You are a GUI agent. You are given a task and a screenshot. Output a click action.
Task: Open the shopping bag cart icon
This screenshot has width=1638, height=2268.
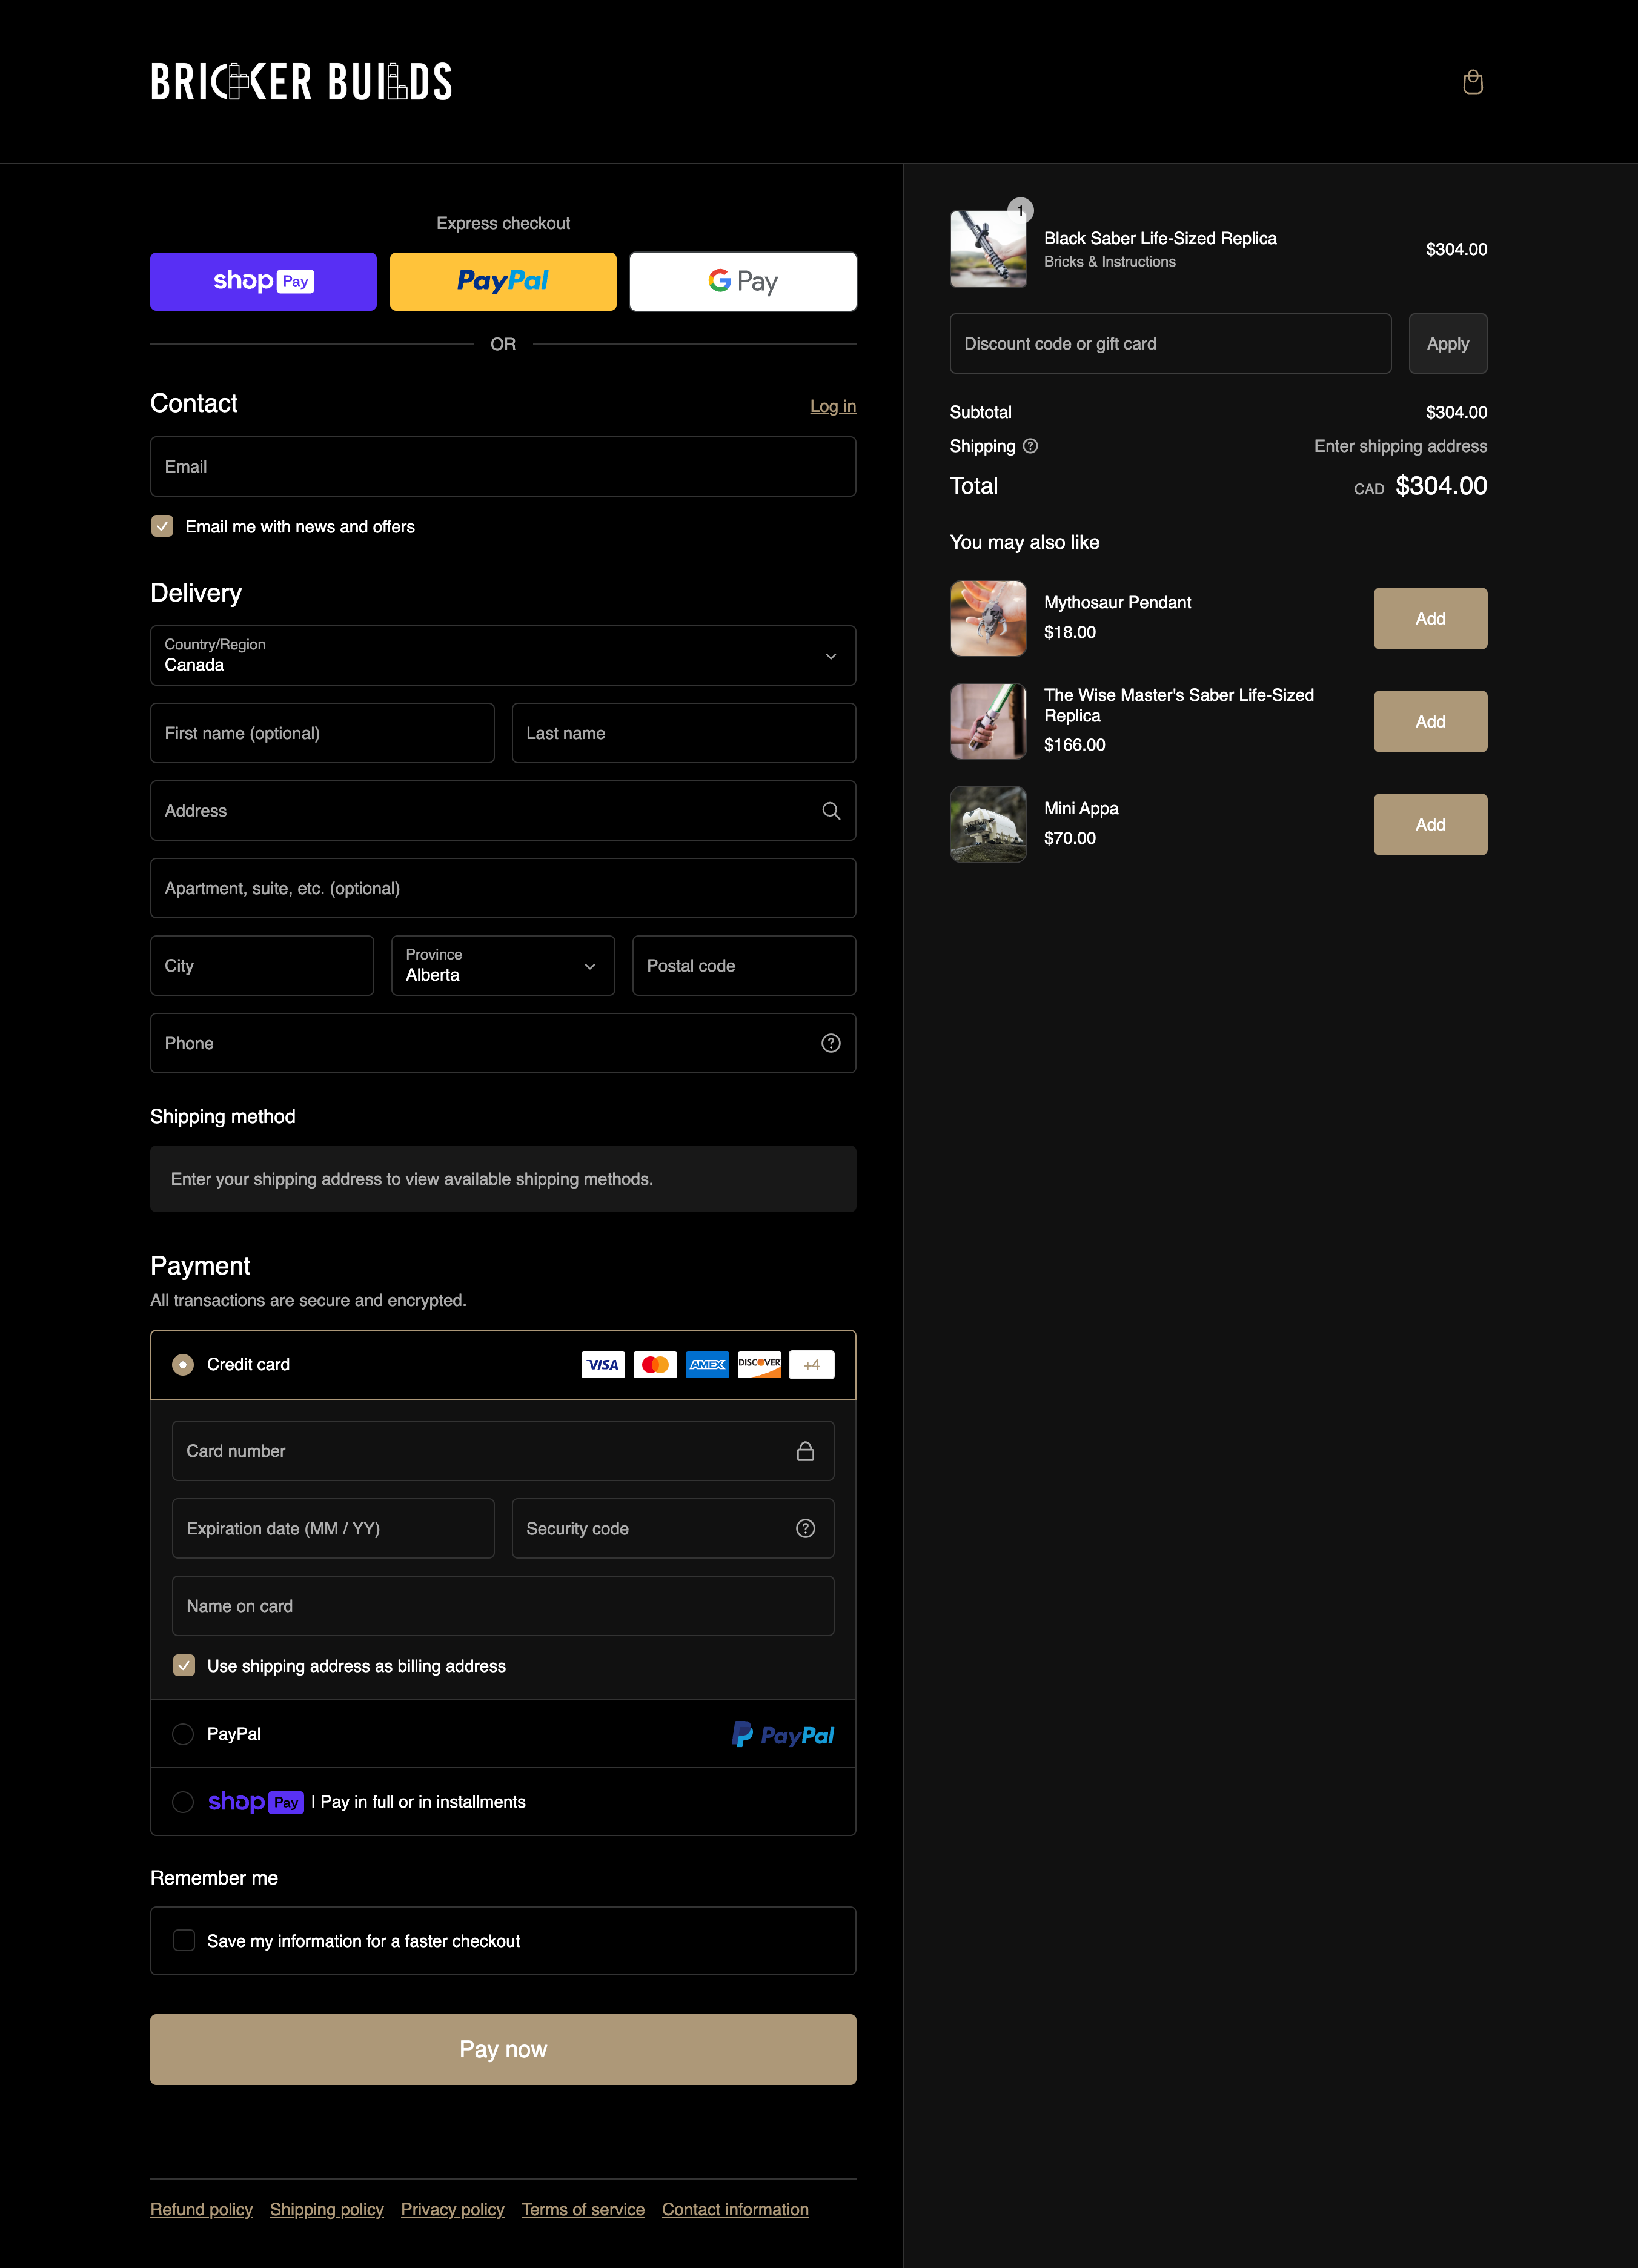pyautogui.click(x=1472, y=82)
